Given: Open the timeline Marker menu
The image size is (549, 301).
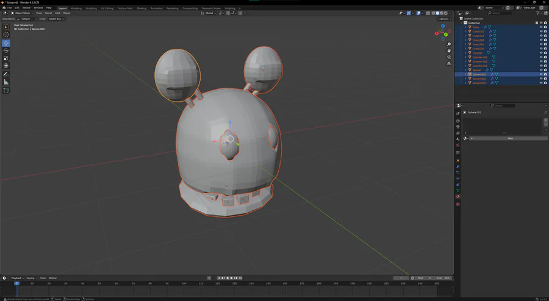Looking at the screenshot, I should (53, 278).
